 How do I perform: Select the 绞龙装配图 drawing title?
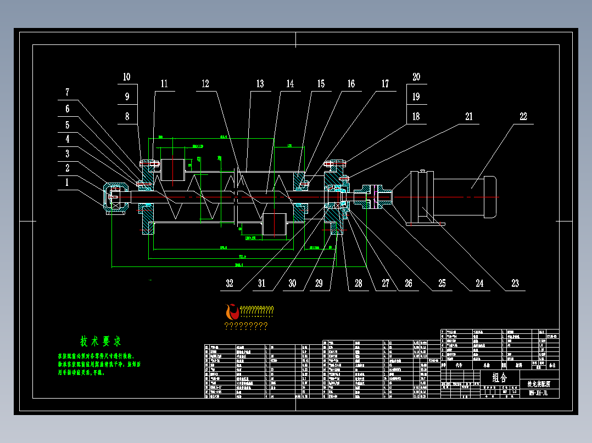pos(539,384)
